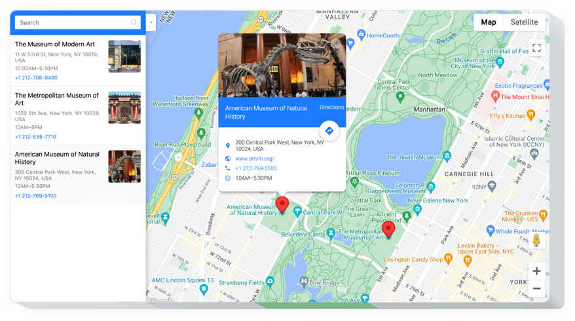Click The Jewish Museum map marker
This screenshot has width=575, height=321.
point(447,157)
